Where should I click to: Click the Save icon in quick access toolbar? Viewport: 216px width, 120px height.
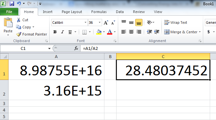[x=12, y=3]
